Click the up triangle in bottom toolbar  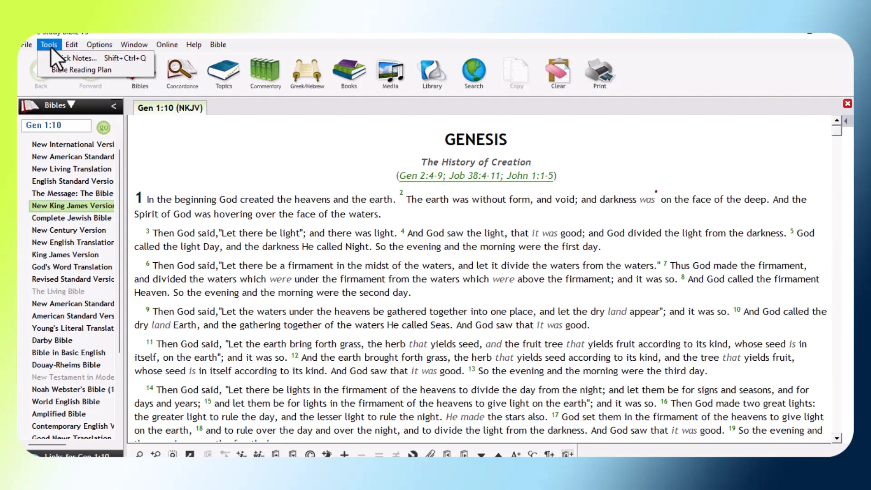(x=498, y=455)
